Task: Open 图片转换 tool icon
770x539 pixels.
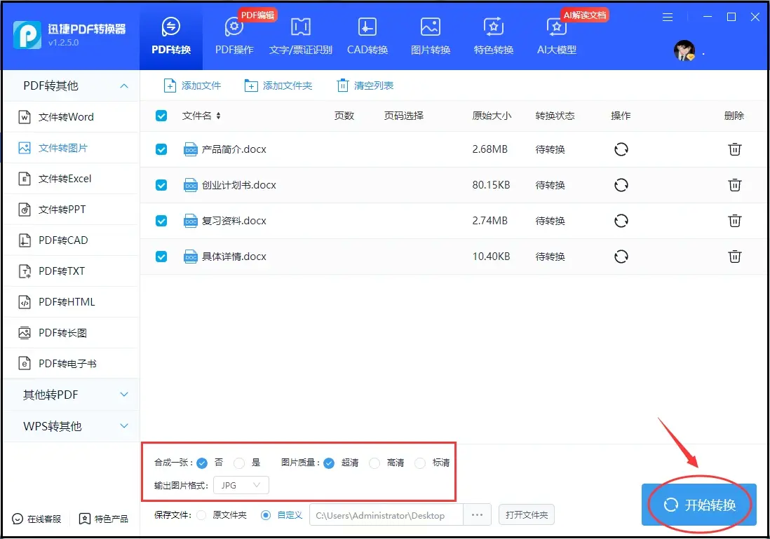Action: (430, 28)
